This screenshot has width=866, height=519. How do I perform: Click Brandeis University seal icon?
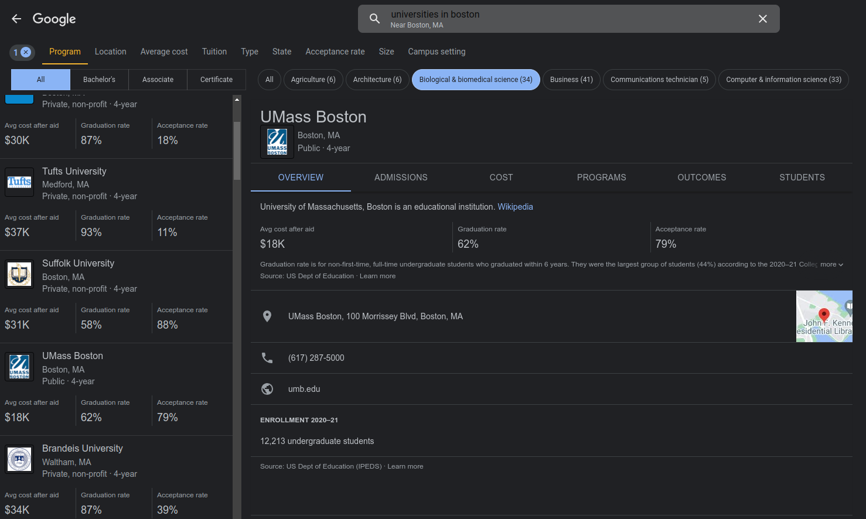coord(19,459)
